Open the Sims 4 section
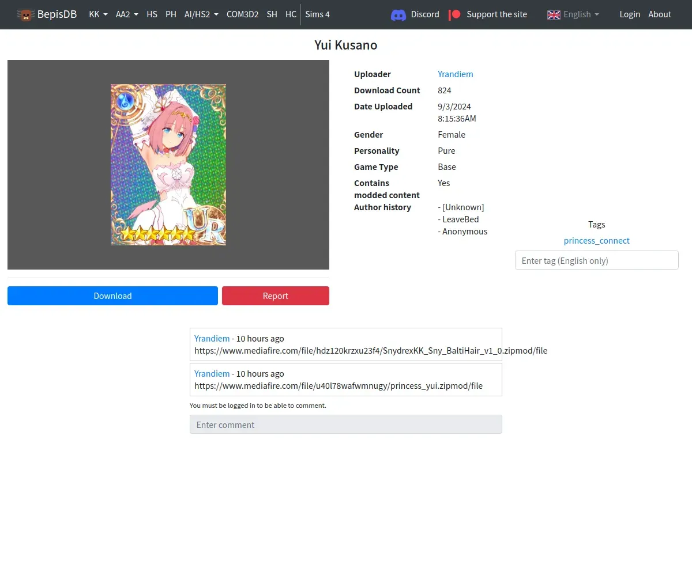The width and height of the screenshot is (692, 576). tap(317, 14)
